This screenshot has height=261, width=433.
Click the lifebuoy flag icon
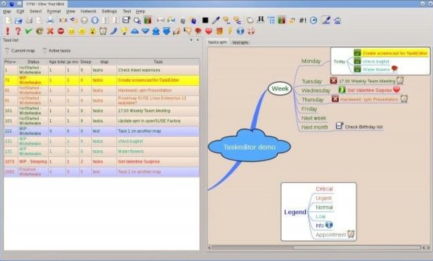251,31
